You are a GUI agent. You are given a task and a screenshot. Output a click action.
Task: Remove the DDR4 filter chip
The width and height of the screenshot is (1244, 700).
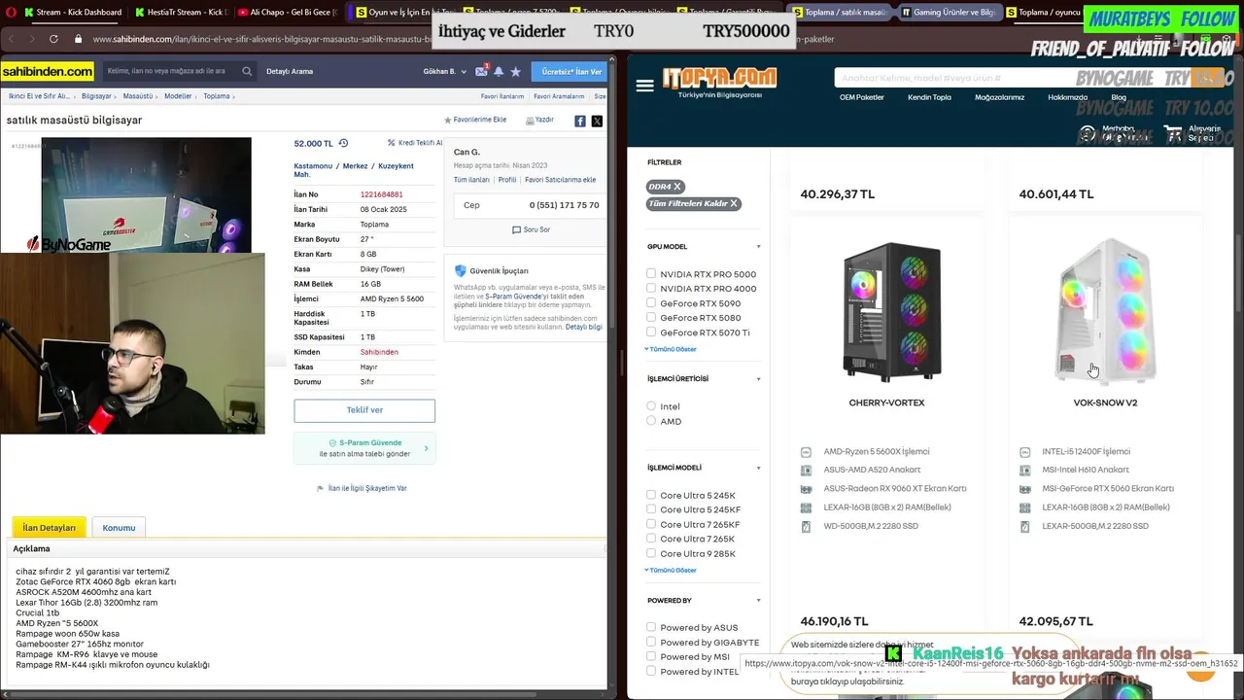[677, 187]
